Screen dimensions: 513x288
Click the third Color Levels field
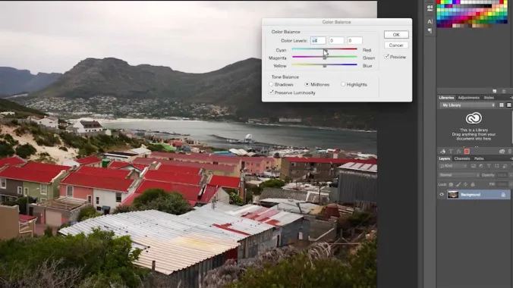[x=354, y=40]
